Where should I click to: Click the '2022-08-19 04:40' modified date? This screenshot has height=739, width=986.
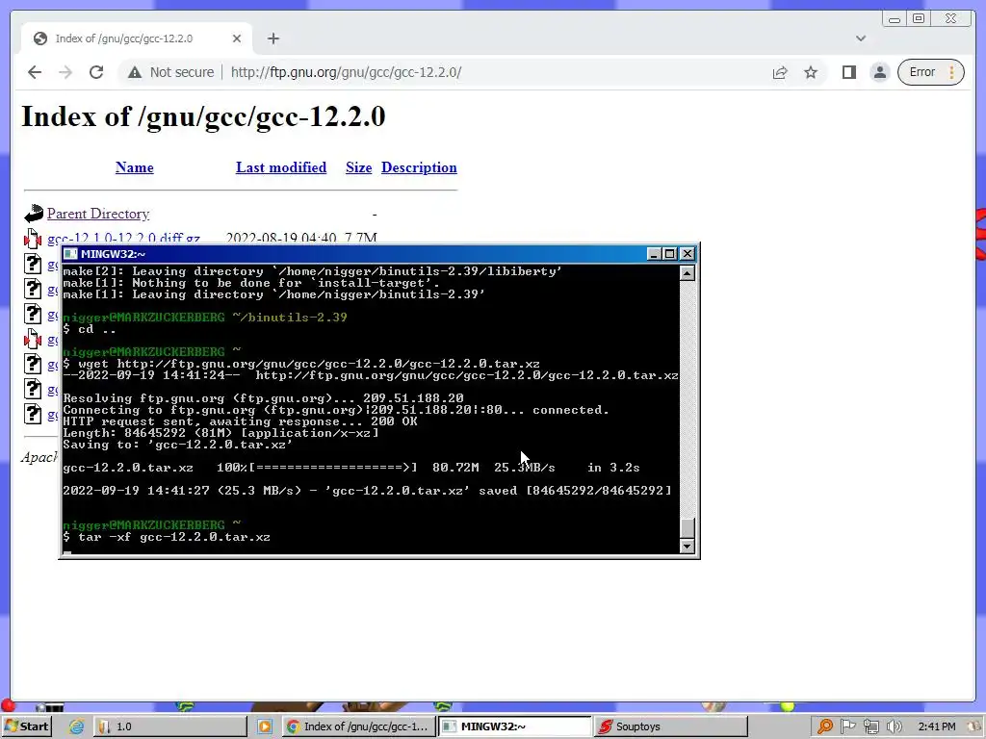[281, 238]
